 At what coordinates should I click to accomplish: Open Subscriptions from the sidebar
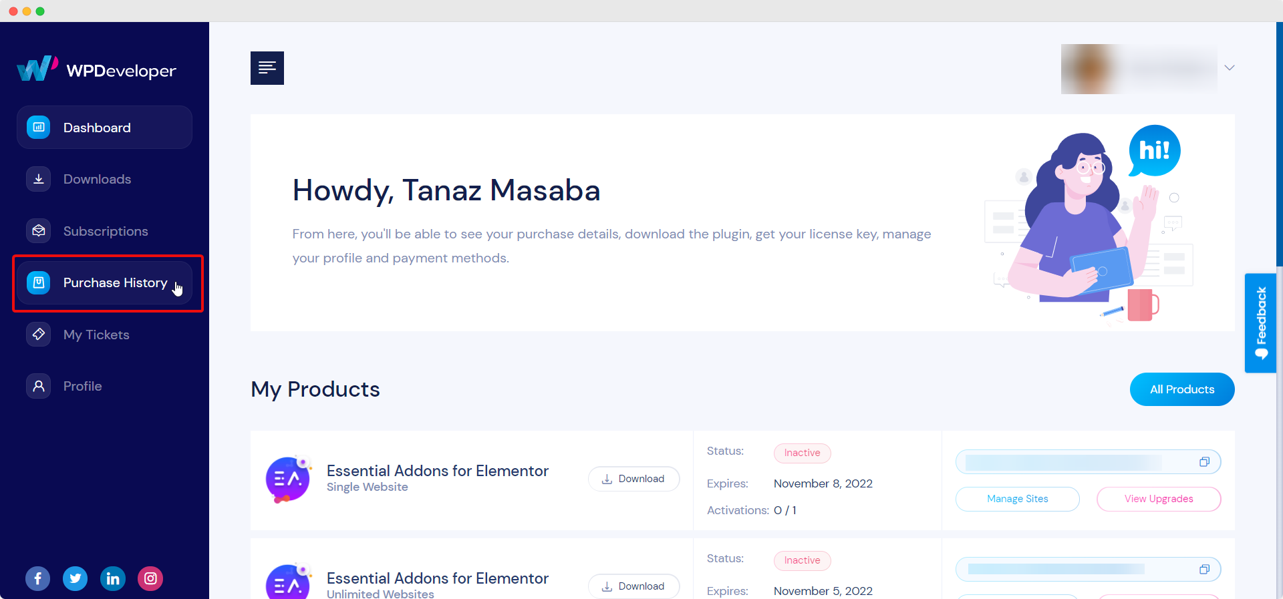(104, 231)
